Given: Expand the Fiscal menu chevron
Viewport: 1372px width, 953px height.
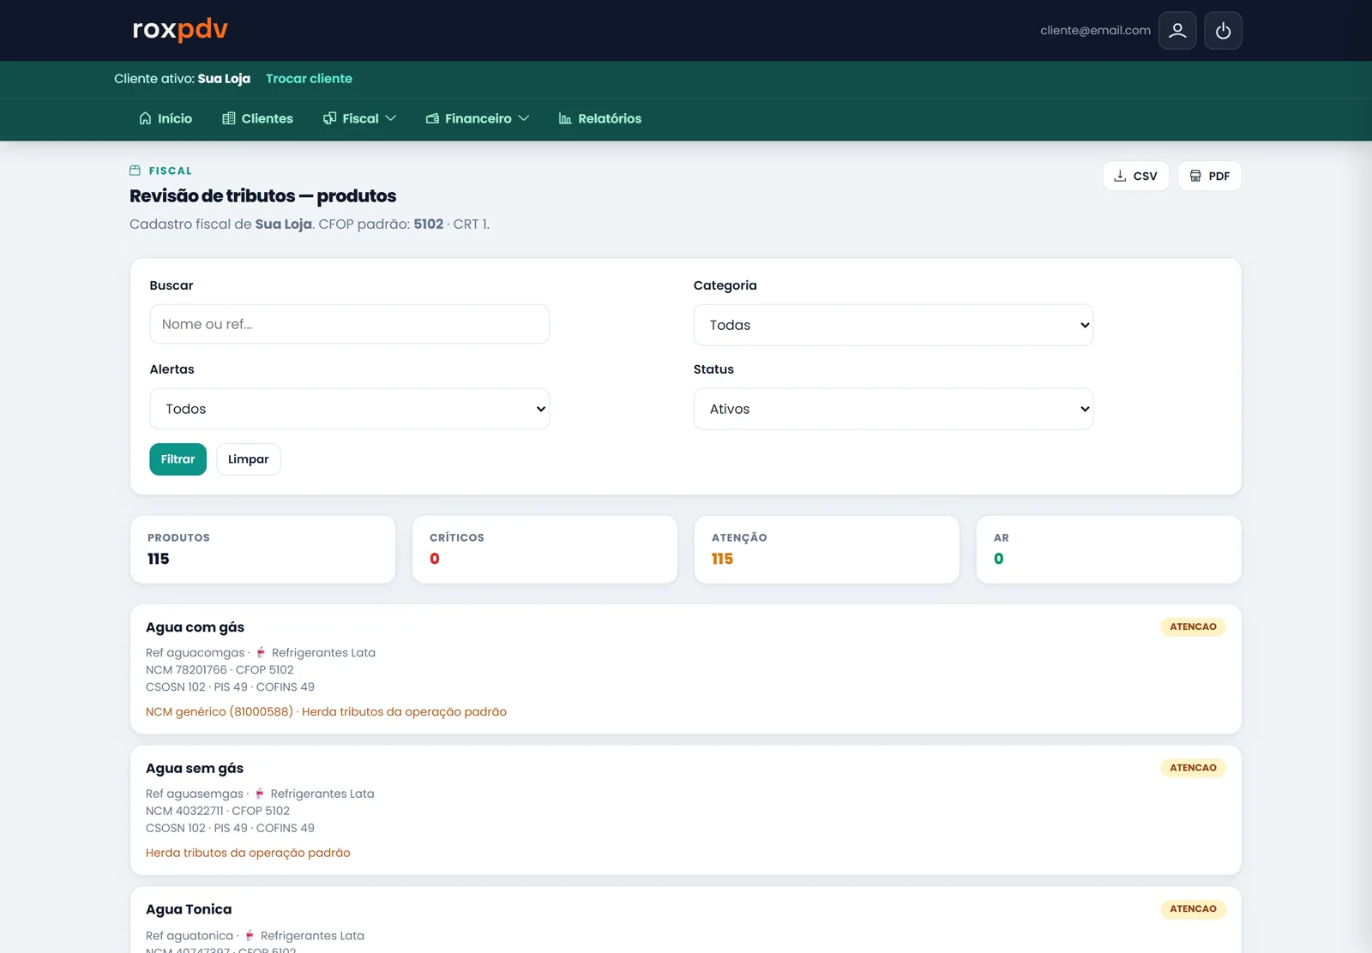Looking at the screenshot, I should 391,118.
